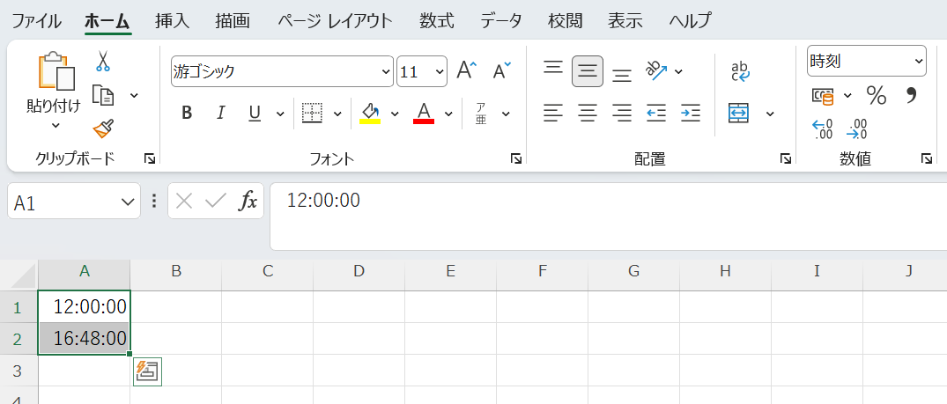Image resolution: width=947 pixels, height=404 pixels.
Task: Click the Percent Style icon
Action: 877,95
